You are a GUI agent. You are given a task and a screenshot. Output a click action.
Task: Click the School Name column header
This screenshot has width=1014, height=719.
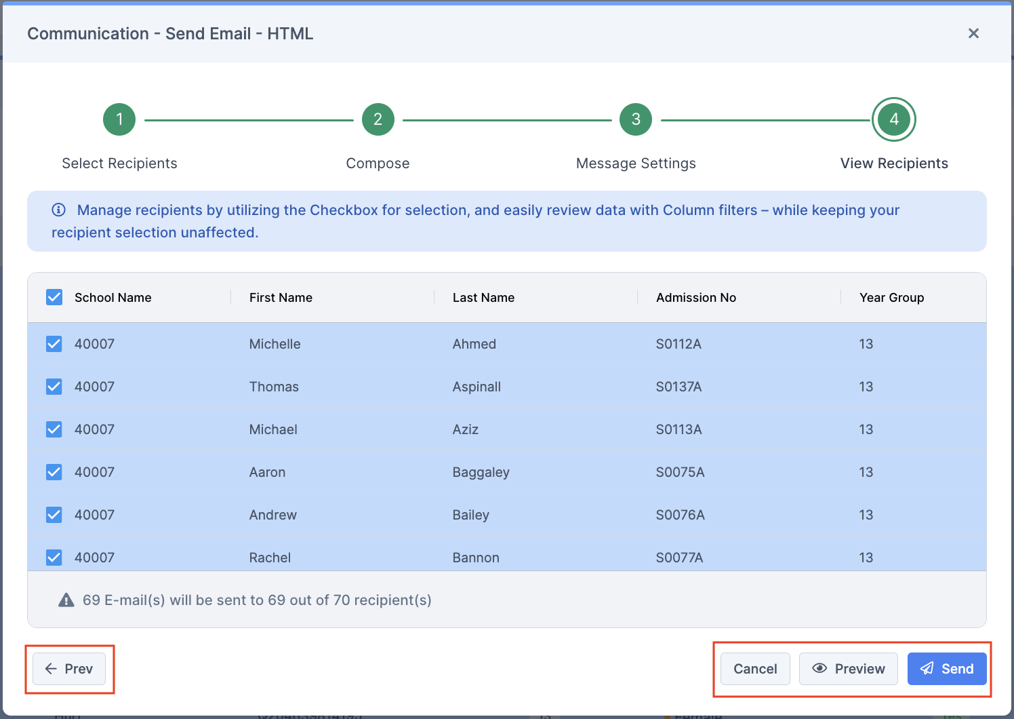click(x=113, y=297)
